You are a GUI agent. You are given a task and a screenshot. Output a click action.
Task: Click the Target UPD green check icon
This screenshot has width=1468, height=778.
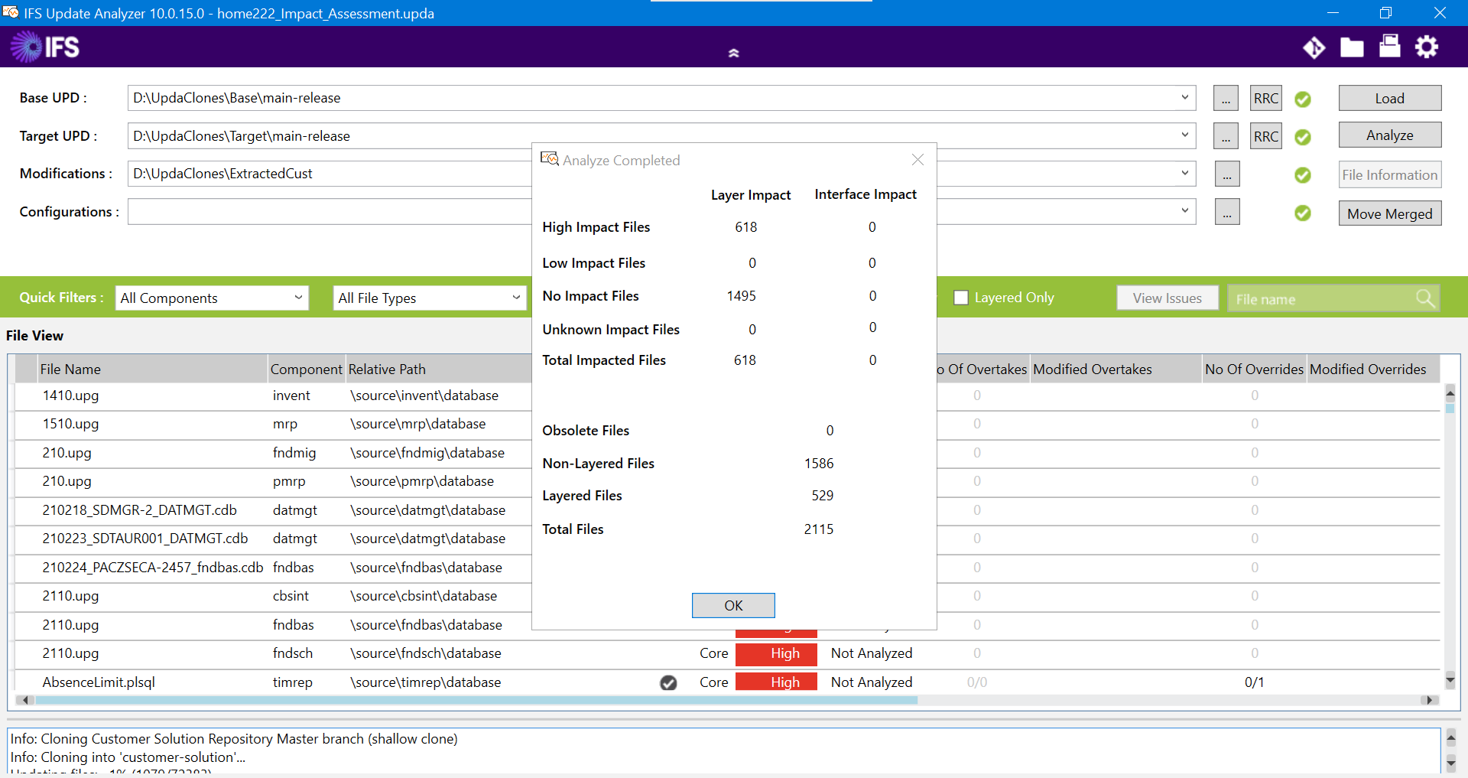click(1303, 137)
